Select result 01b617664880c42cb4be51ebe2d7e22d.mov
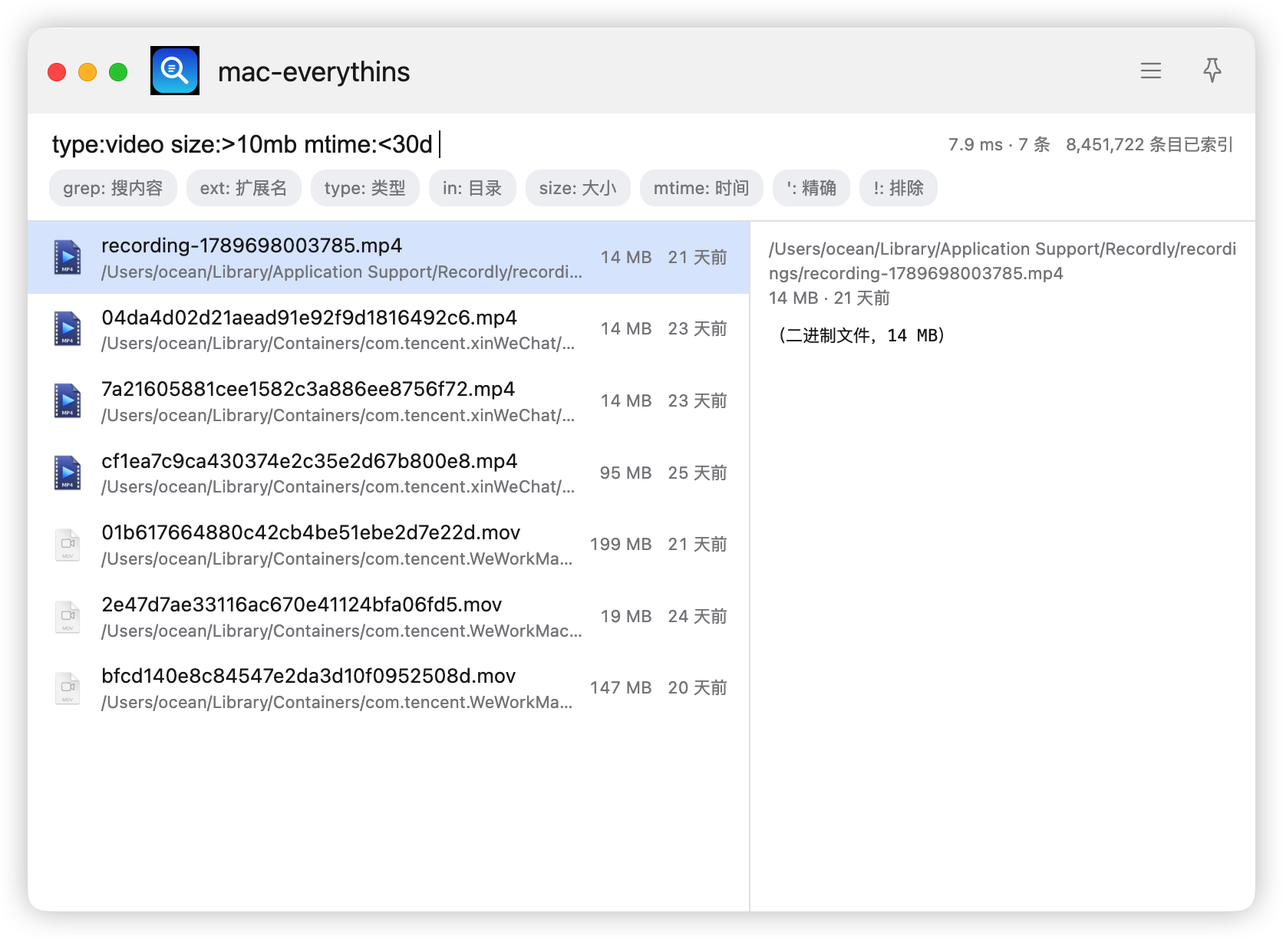The height and width of the screenshot is (939, 1283). click(388, 545)
